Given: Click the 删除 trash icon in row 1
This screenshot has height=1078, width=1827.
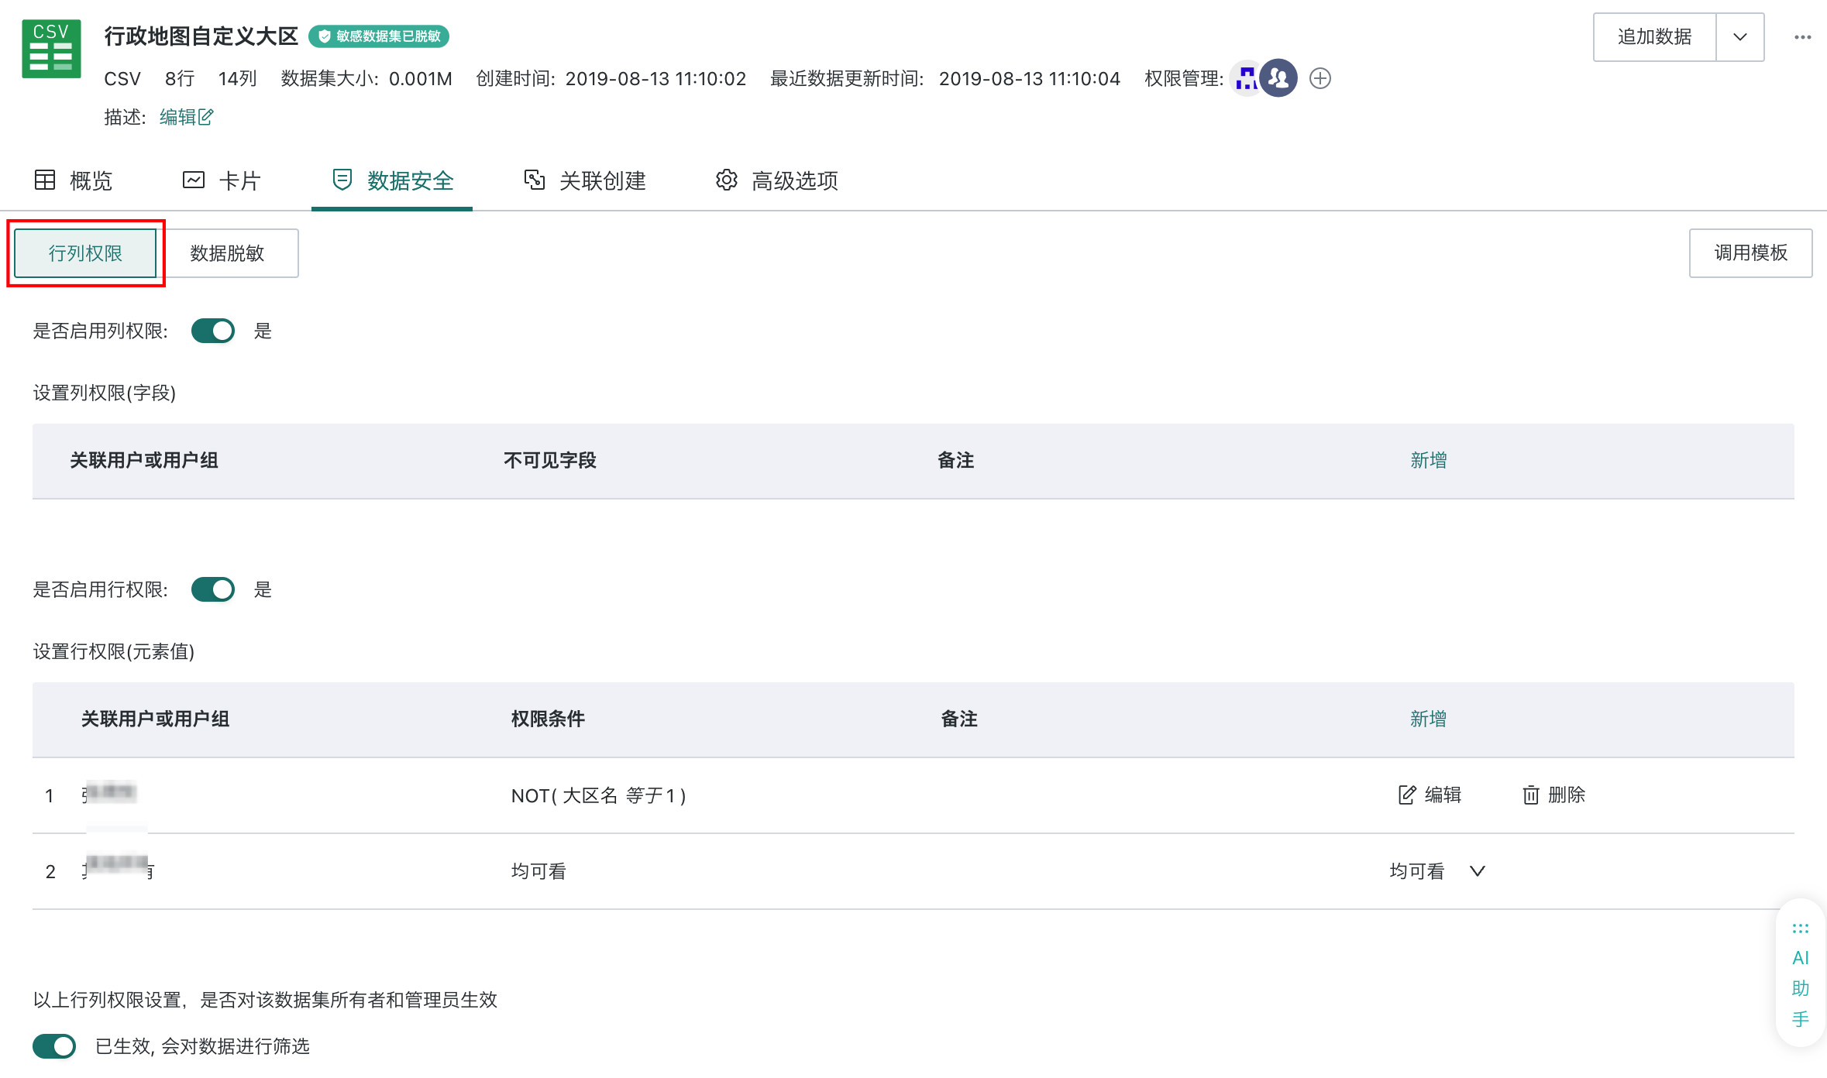Looking at the screenshot, I should (x=1531, y=795).
